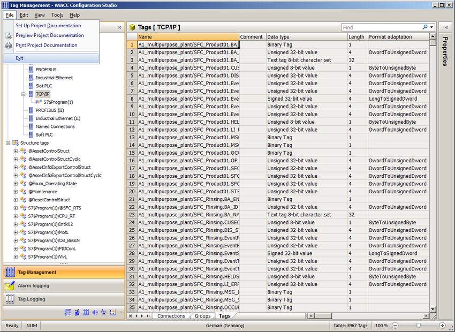The width and height of the screenshot is (455, 332).
Task: Click the Alarm logging envelope icon
Action: [10, 285]
